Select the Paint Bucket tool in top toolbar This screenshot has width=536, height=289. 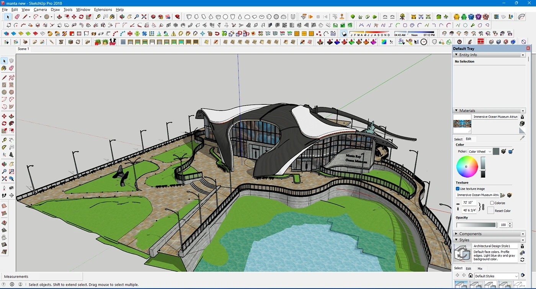pos(112,17)
